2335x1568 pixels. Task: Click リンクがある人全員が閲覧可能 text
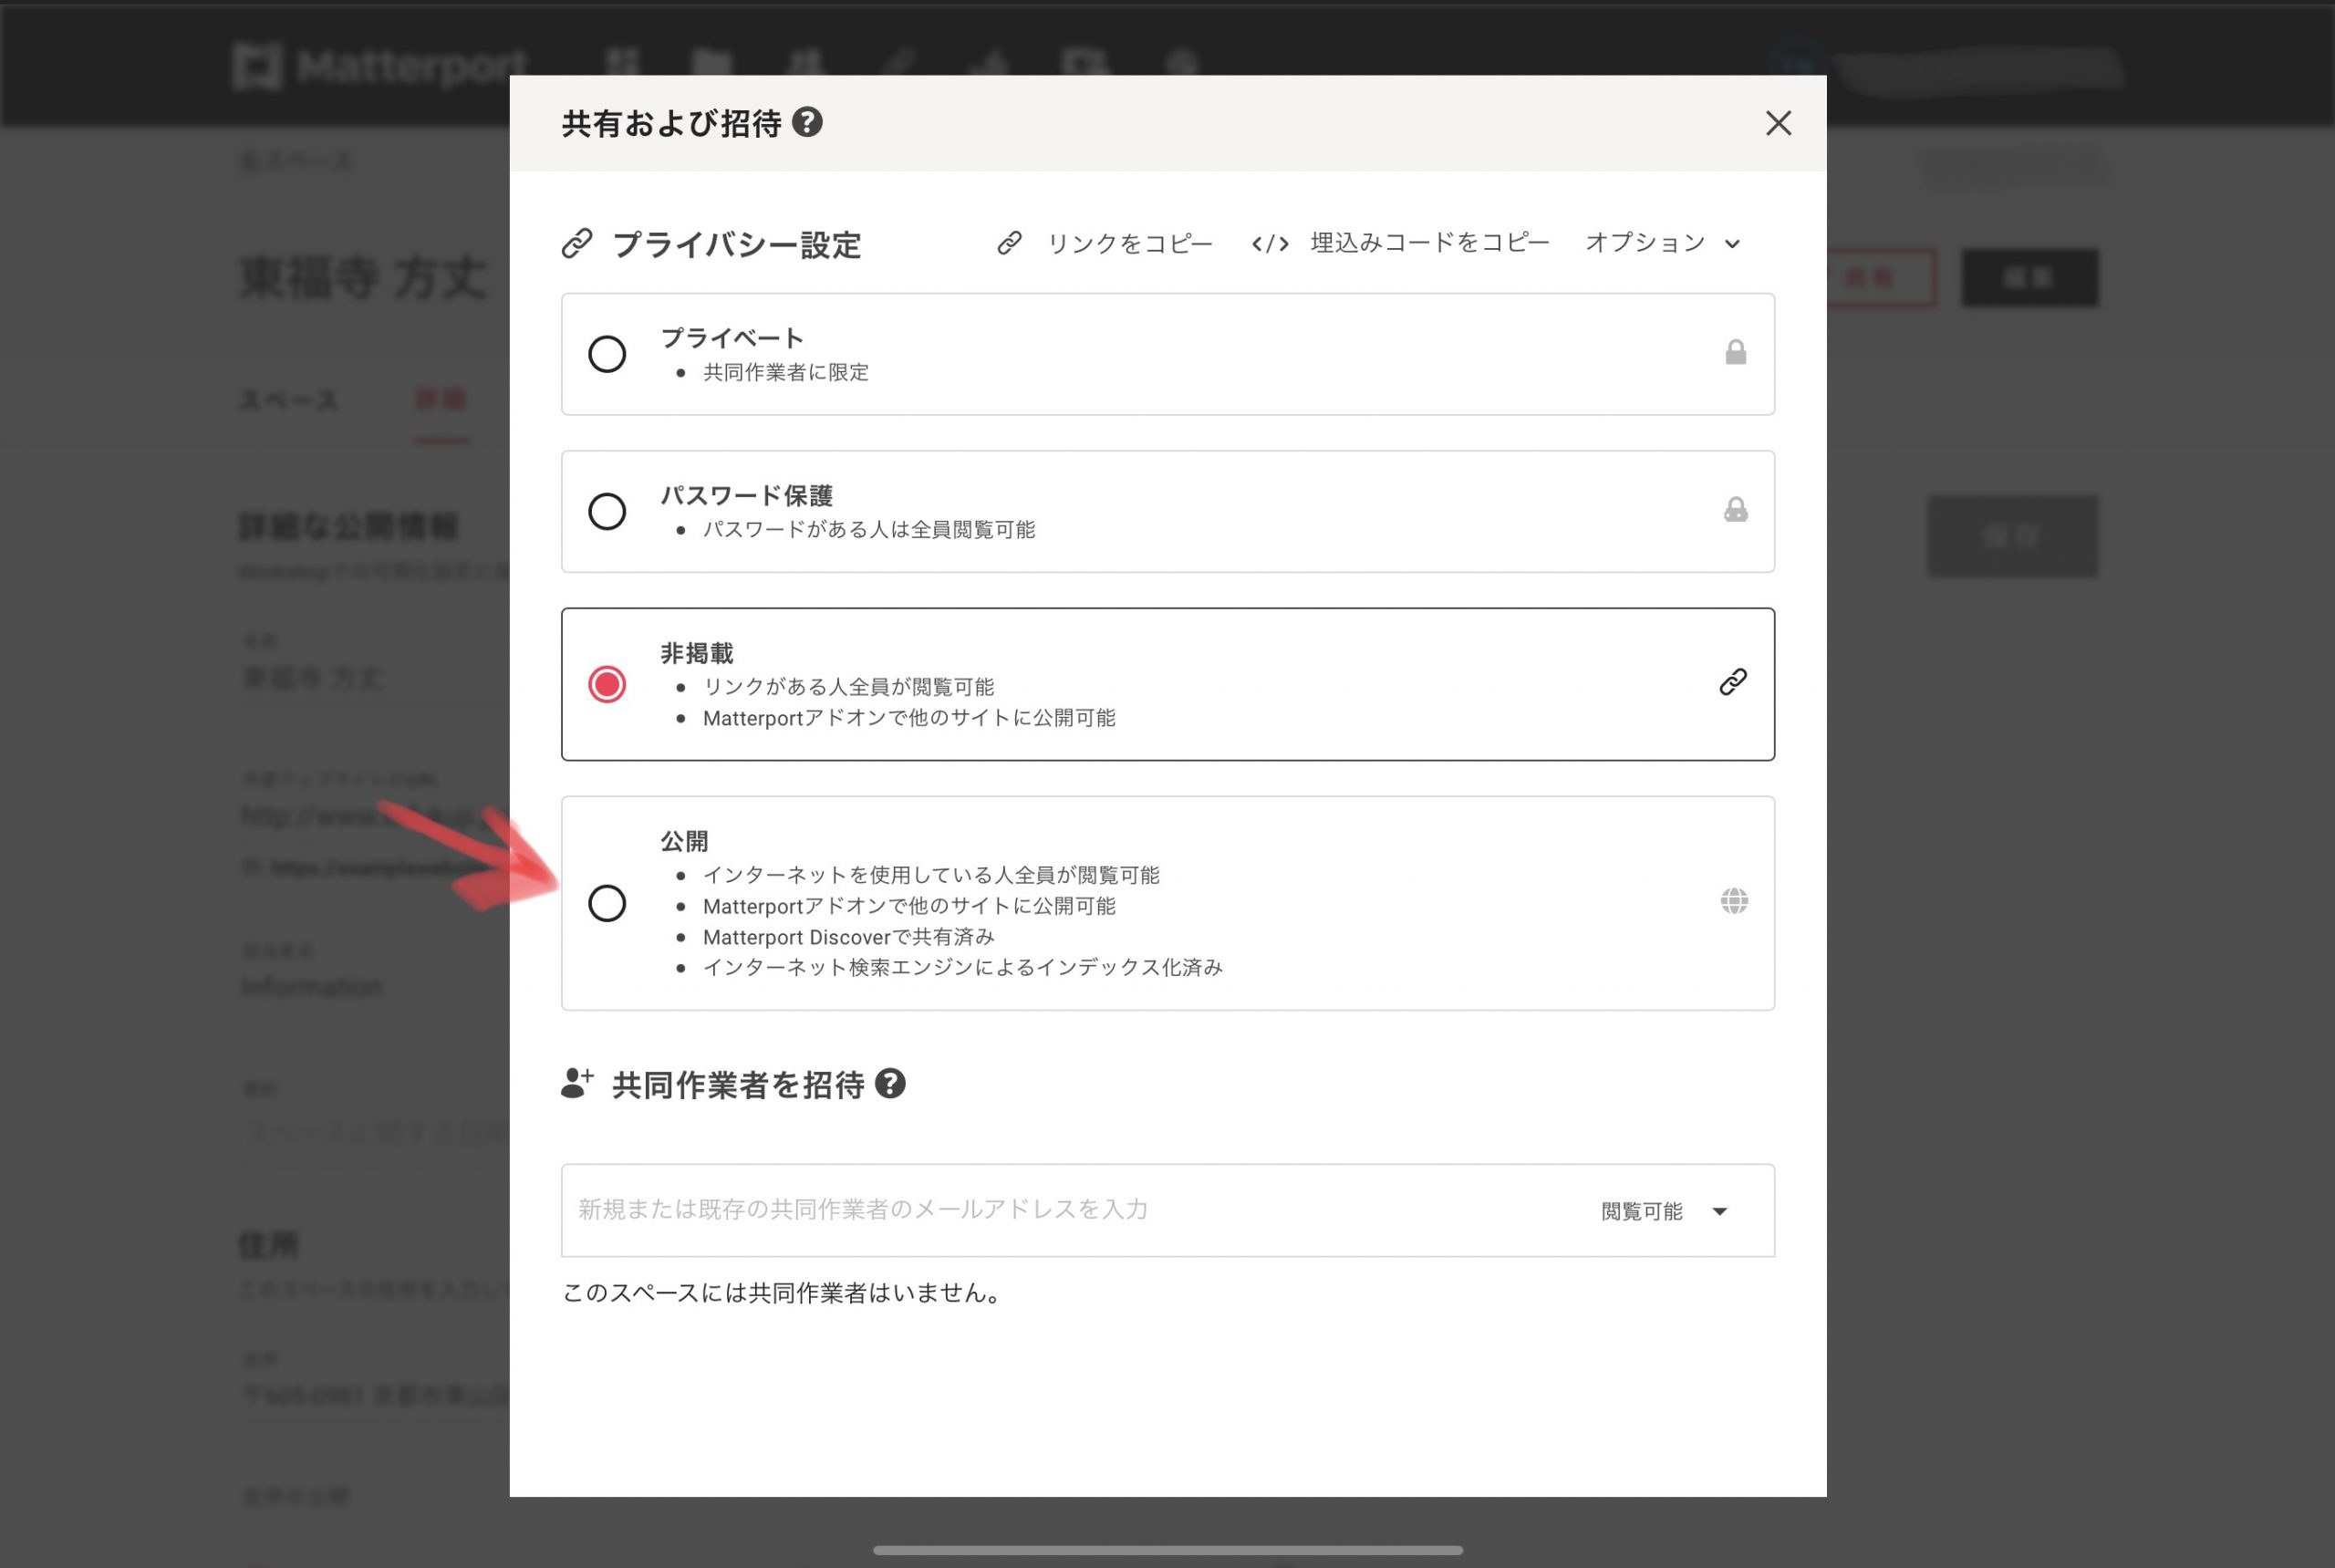tap(848, 687)
